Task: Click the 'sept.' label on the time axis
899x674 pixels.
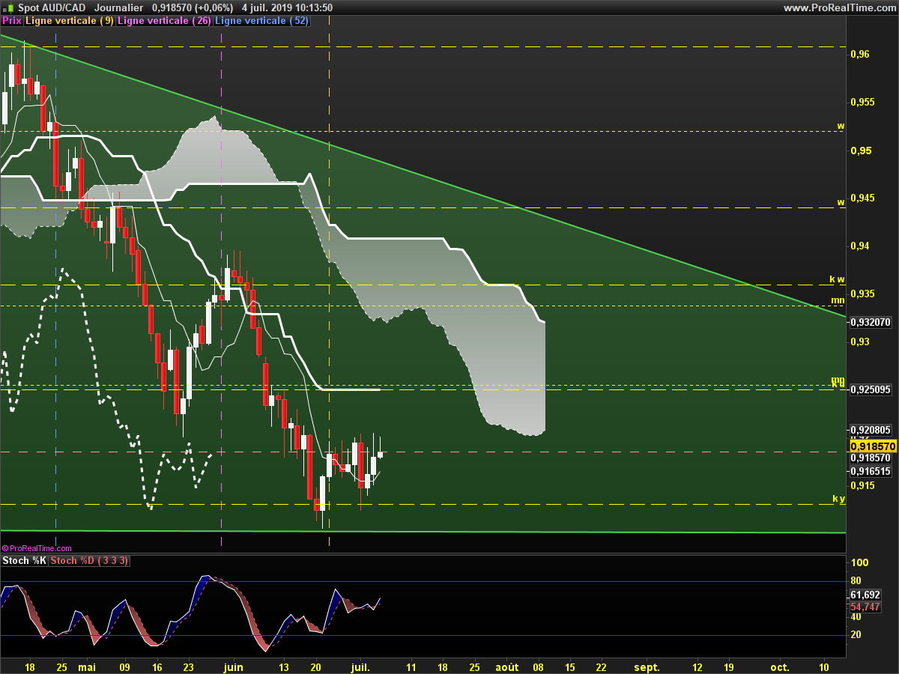Action: tap(647, 667)
